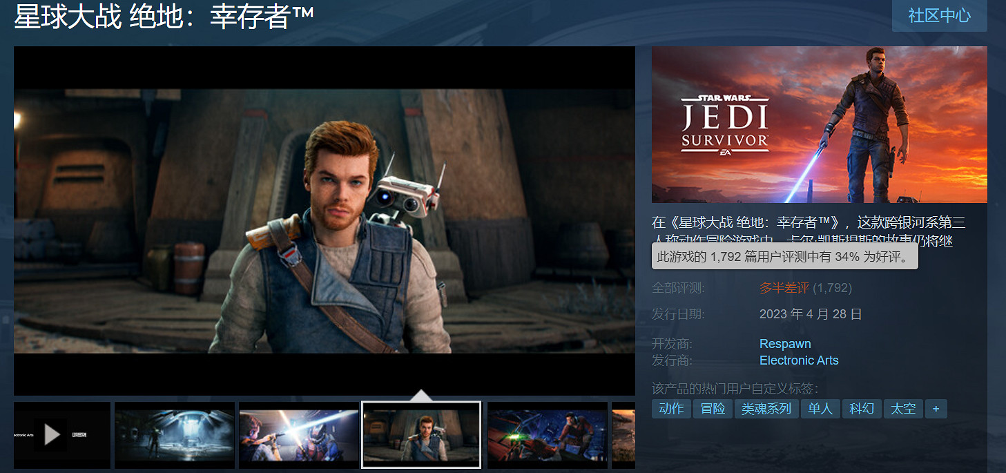Open the green lightsaber scene thumbnail
This screenshot has width=1006, height=473.
coord(547,434)
